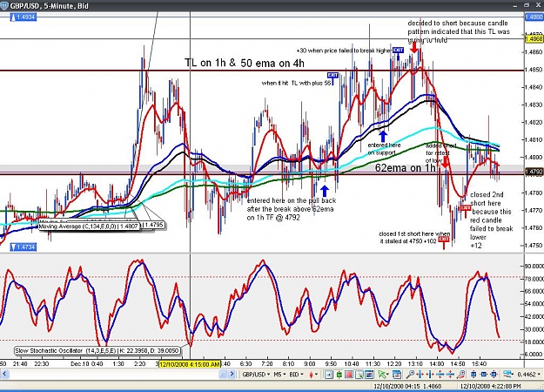The image size is (544, 392).
Task: Minimize the chart window
Action: tap(516, 5)
